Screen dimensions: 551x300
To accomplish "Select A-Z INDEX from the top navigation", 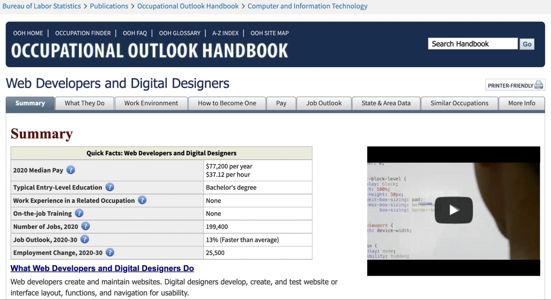I will tap(225, 33).
